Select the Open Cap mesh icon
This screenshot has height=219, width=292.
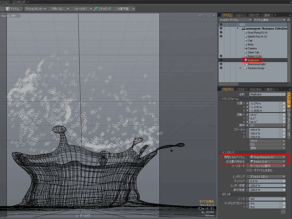pos(245,52)
